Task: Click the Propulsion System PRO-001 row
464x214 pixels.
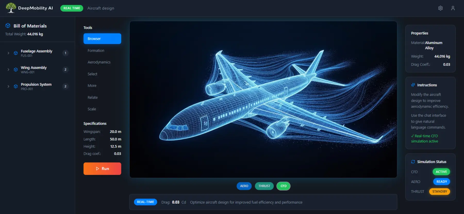Action: (38, 86)
